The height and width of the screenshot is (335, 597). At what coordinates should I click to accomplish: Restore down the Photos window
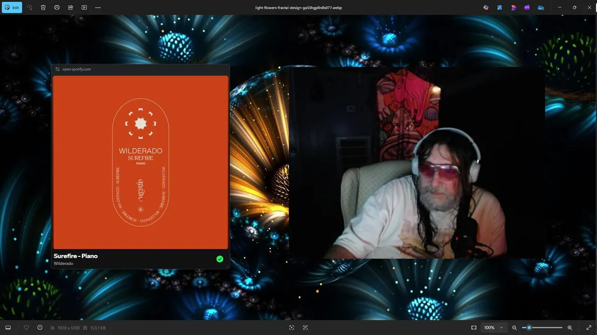pyautogui.click(x=574, y=7)
